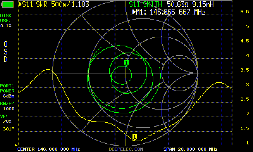Viewport: 253px width, 152px height.
Task: Edit the SPAN 20.000 000 MHz field
Action: coord(190,149)
